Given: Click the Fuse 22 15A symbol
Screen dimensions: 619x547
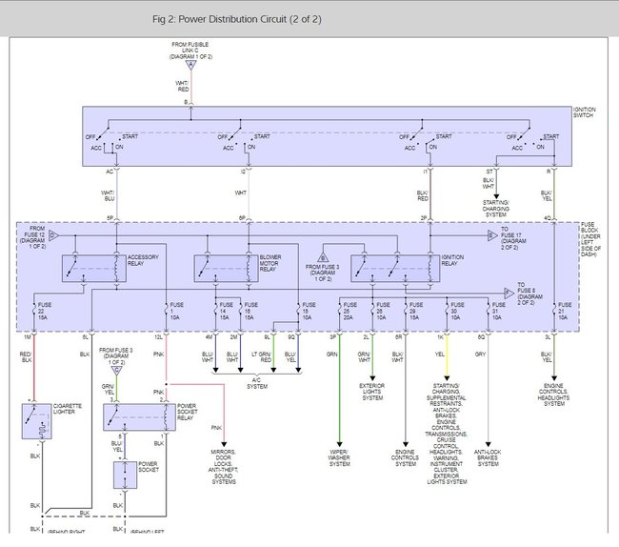Looking at the screenshot, I should (x=34, y=311).
